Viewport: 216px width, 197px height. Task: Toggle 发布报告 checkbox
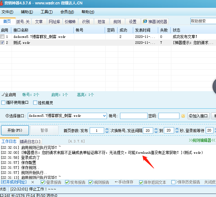pos(67,182)
